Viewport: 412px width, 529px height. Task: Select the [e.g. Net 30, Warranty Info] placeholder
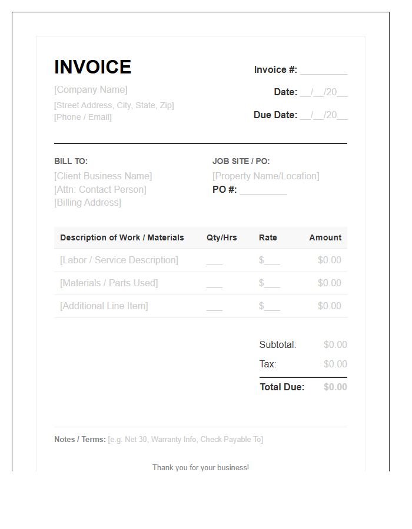pyautogui.click(x=185, y=440)
